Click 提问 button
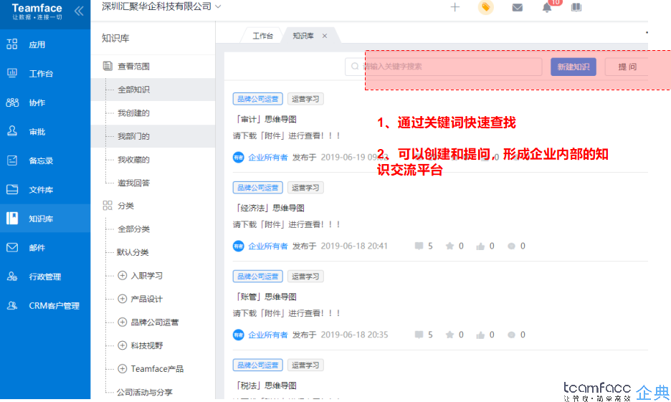671x402 pixels. click(627, 67)
